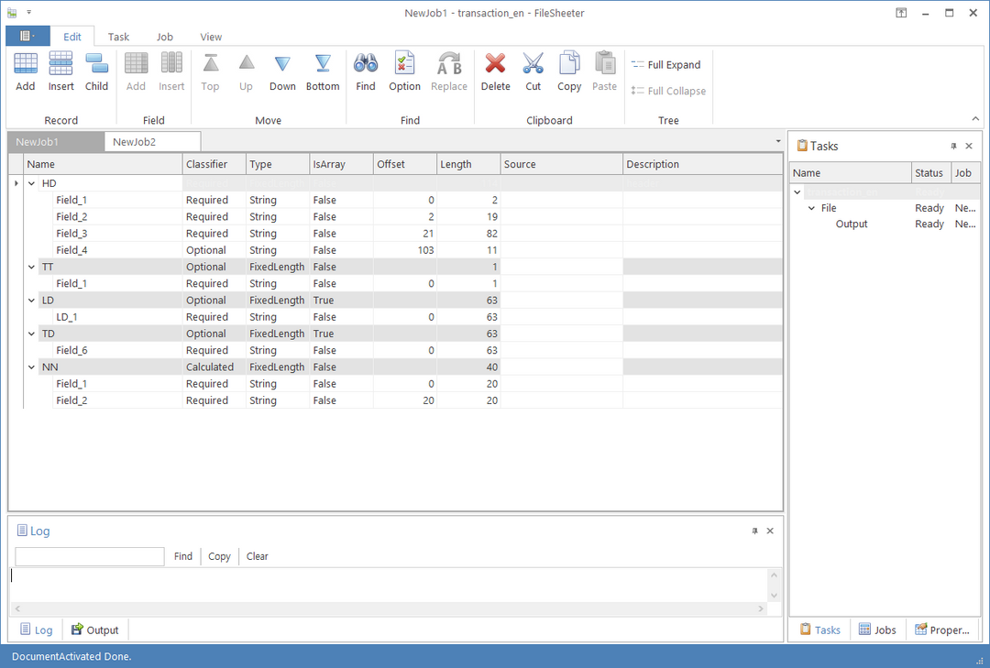Pin the Tasks panel
990x668 pixels.
pos(953,147)
